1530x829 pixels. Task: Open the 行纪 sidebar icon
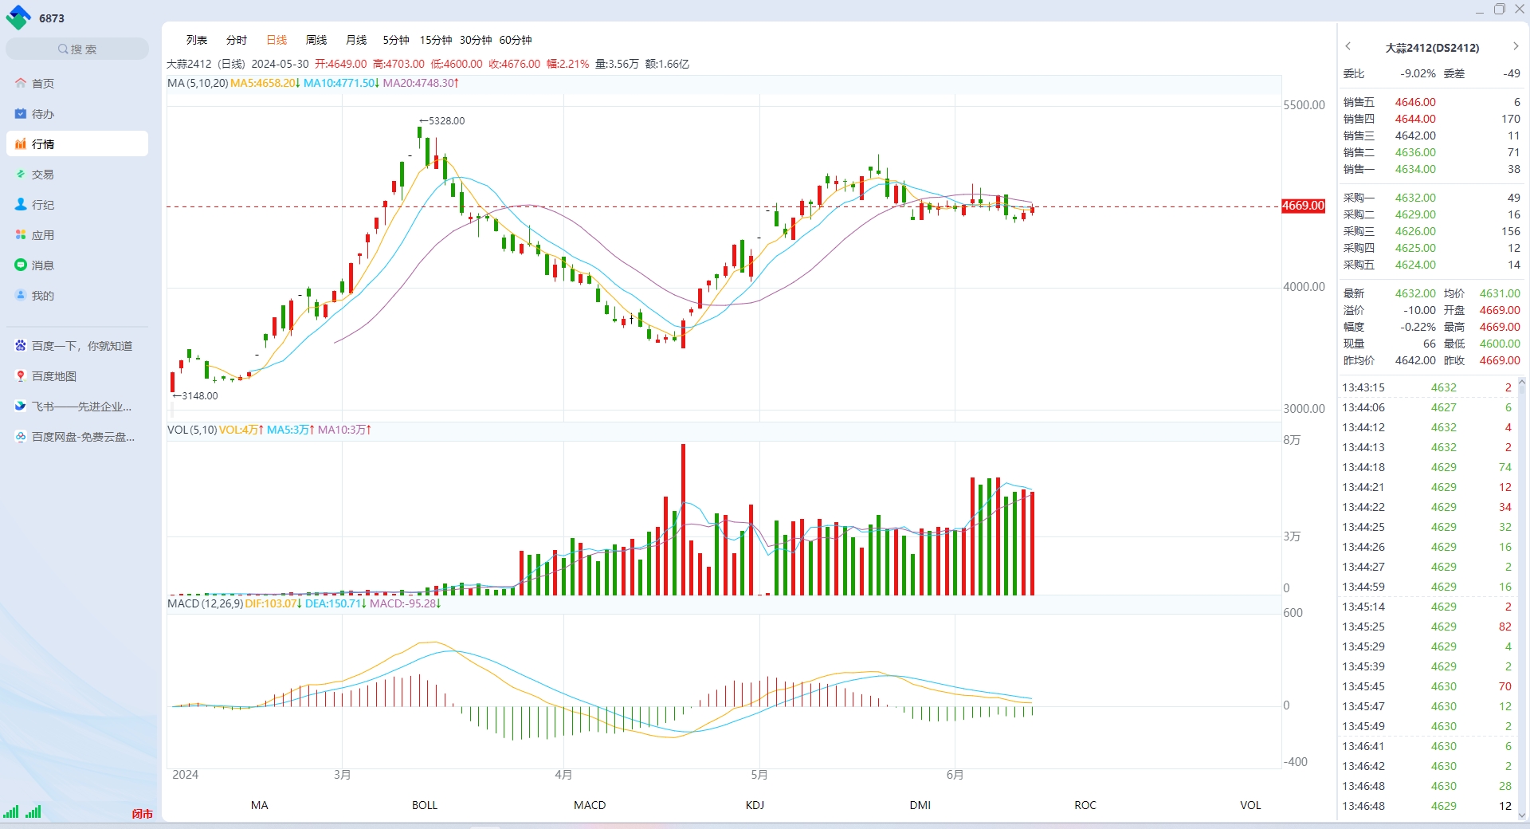tap(21, 204)
